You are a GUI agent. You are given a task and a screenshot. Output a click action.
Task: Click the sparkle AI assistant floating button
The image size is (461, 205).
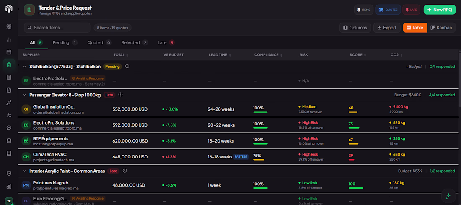448,196
